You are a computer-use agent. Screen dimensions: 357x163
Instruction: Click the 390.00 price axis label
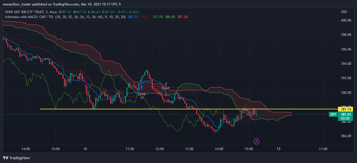point(346,93)
